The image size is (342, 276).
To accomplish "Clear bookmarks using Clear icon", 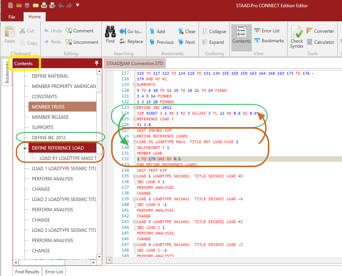I will tap(186, 32).
